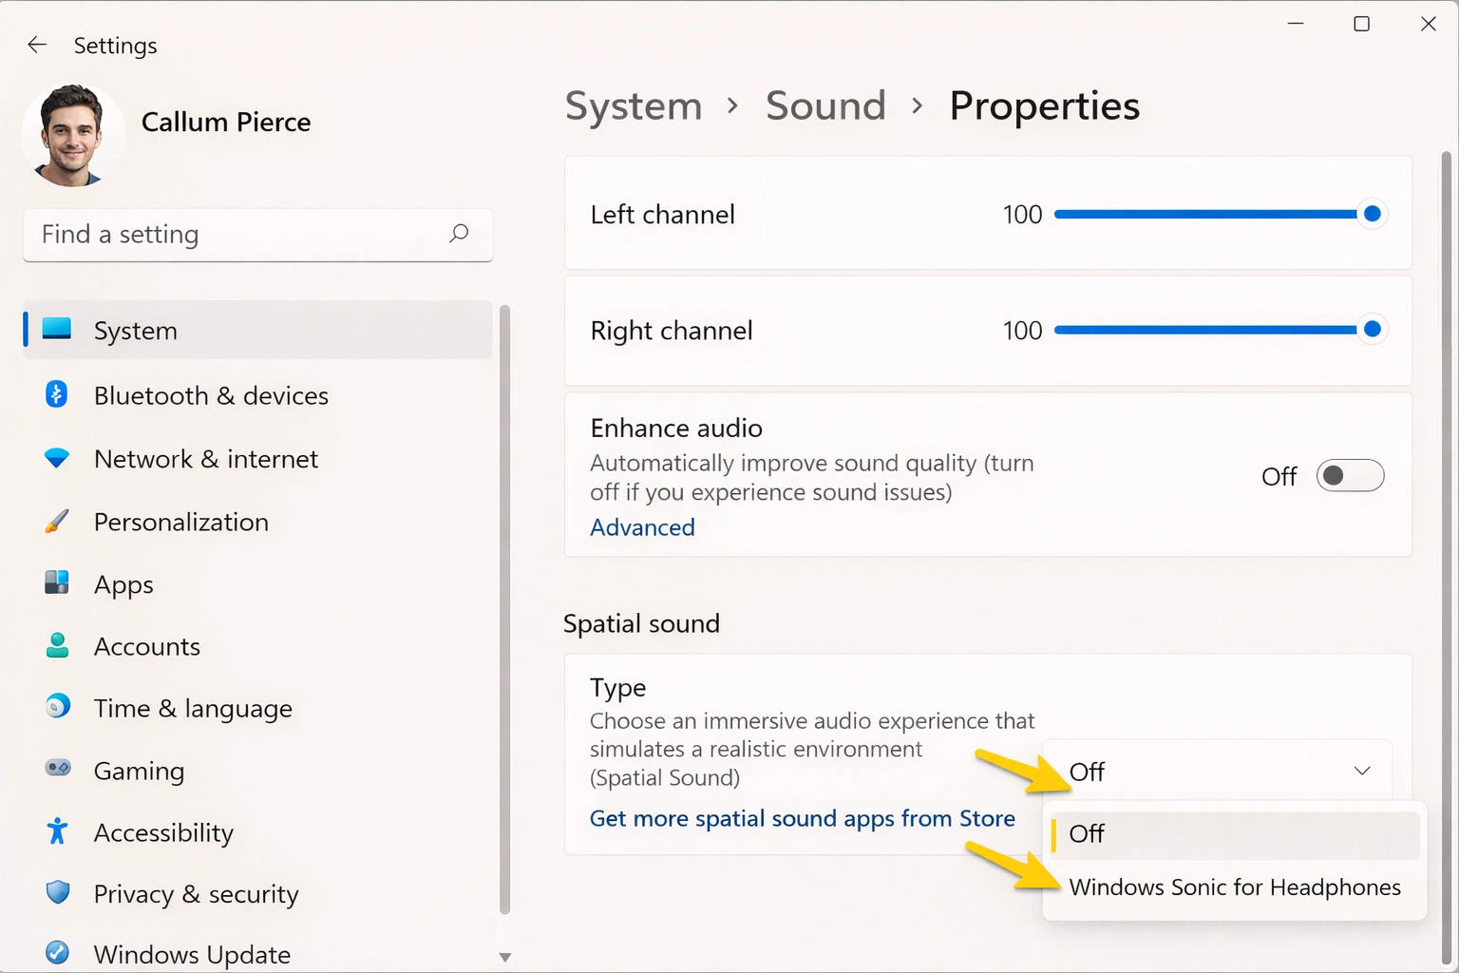The width and height of the screenshot is (1459, 973).
Task: Turn on Enhance audio
Action: point(1350,475)
